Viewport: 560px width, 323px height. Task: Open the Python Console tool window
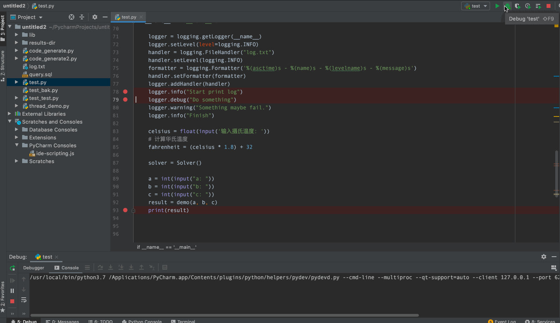point(142,321)
